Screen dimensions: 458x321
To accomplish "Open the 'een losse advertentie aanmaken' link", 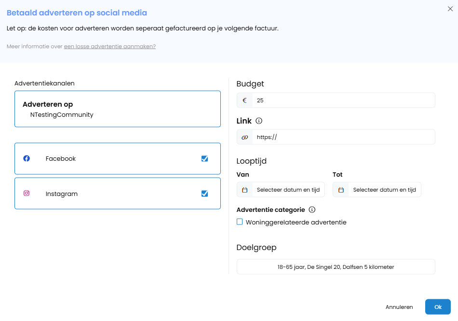I will click(109, 46).
